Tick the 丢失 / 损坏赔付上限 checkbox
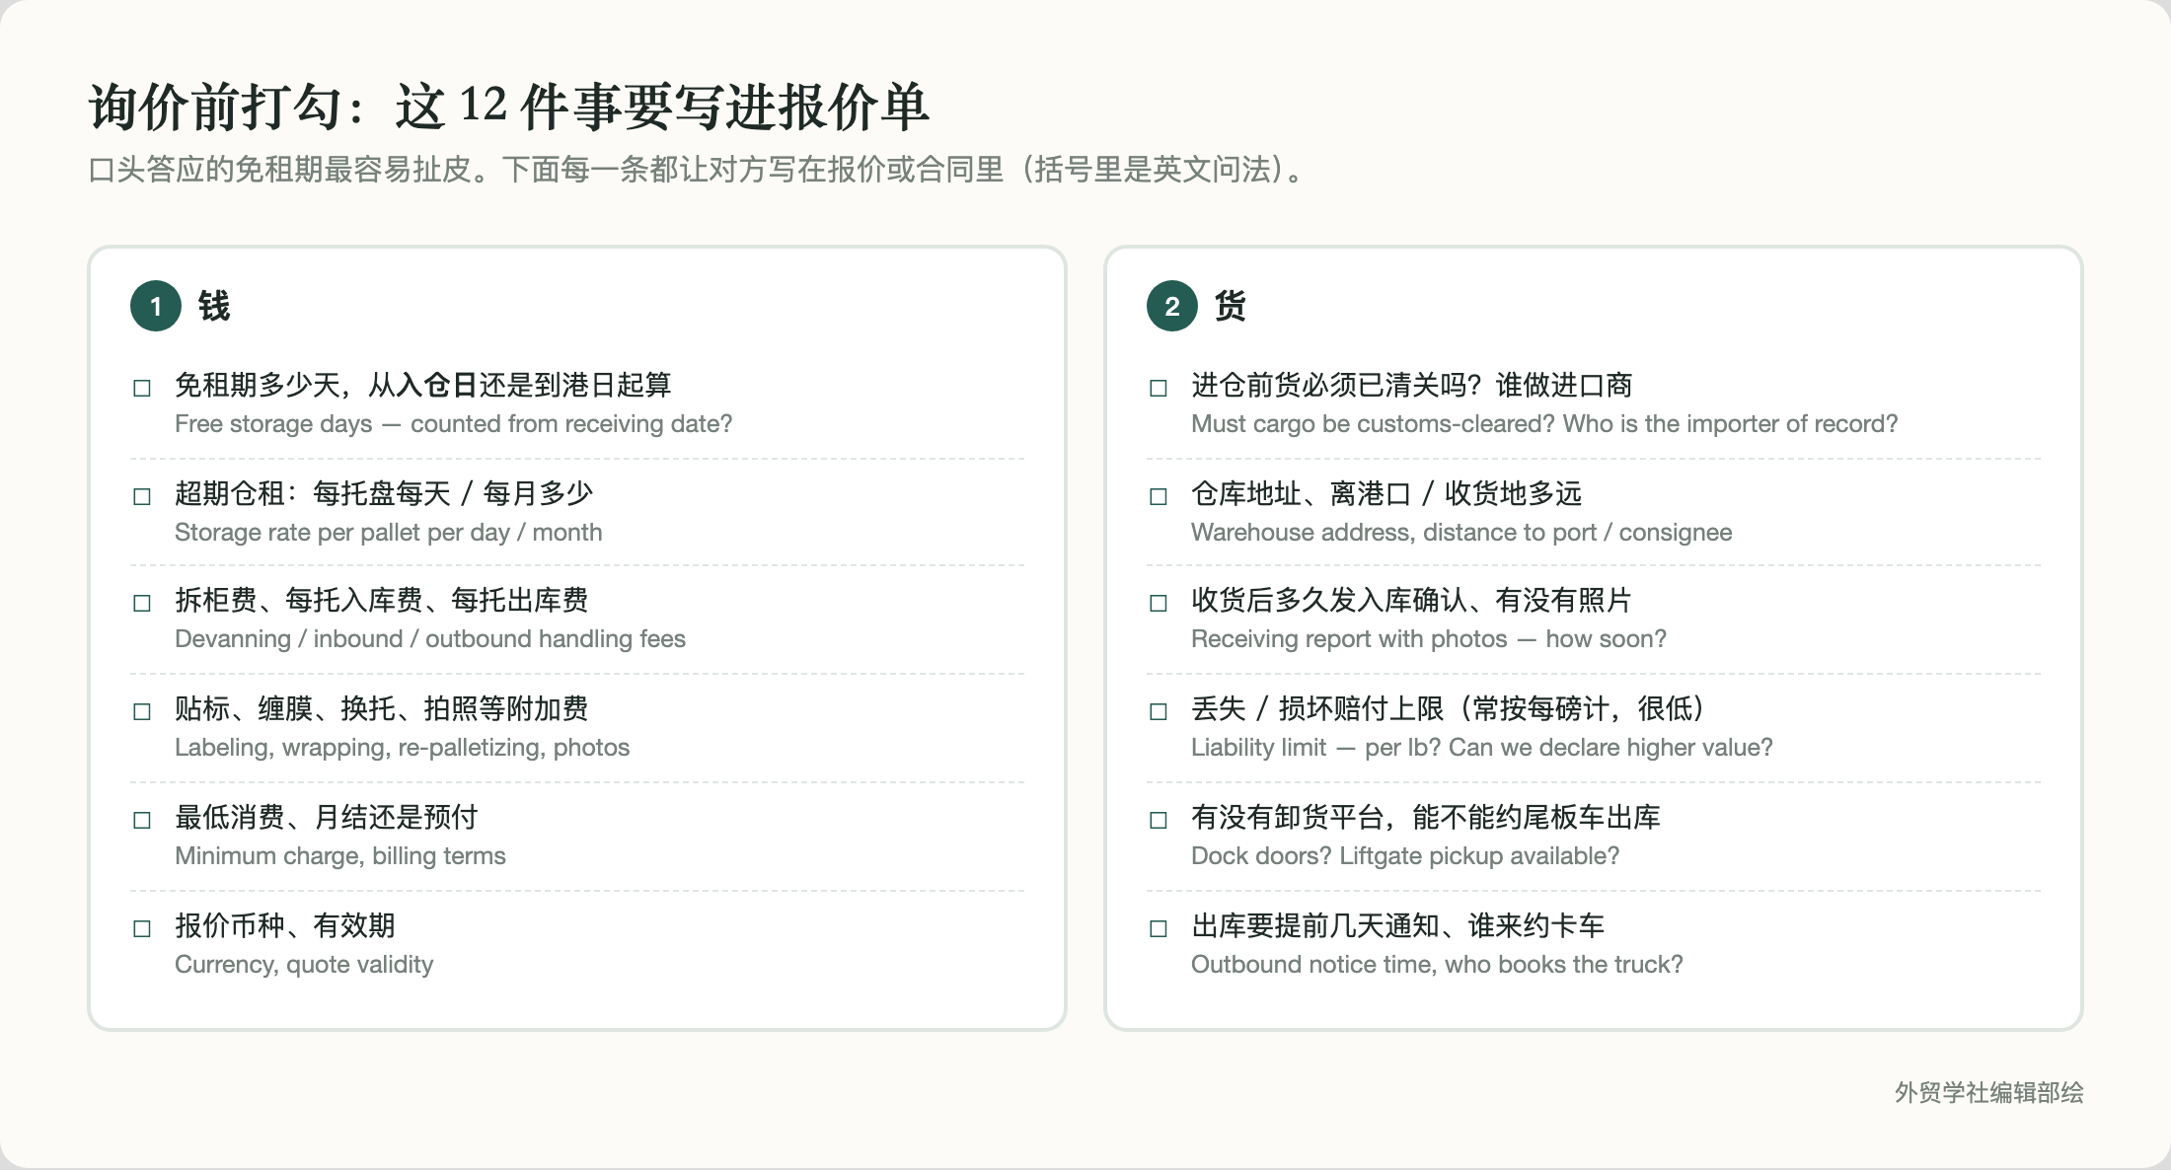Viewport: 2171px width, 1170px height. click(1159, 711)
